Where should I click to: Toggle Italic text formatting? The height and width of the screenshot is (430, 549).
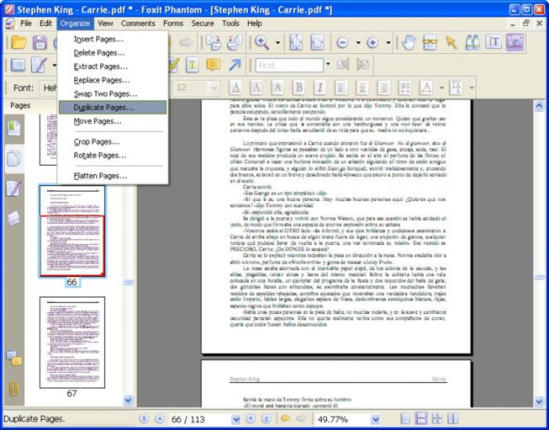click(320, 88)
